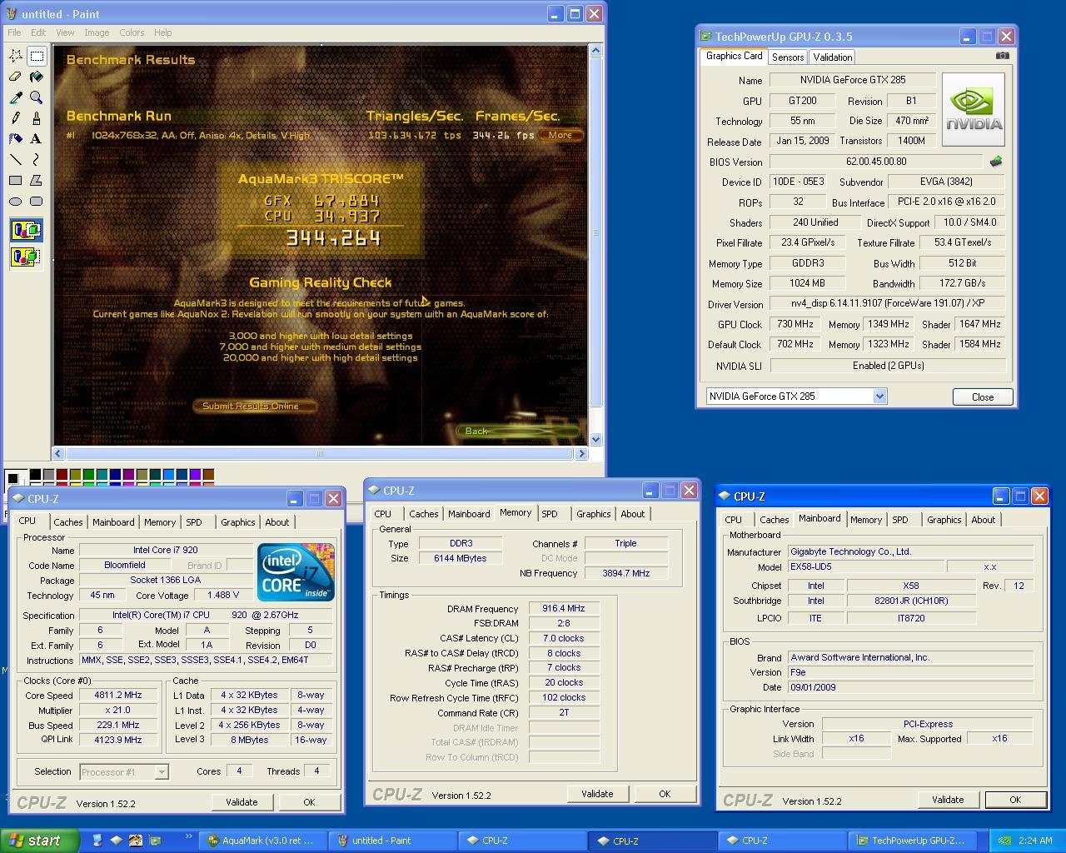Click the NVIDIA icon in the system tray
This screenshot has height=853, width=1066.
(x=1004, y=841)
